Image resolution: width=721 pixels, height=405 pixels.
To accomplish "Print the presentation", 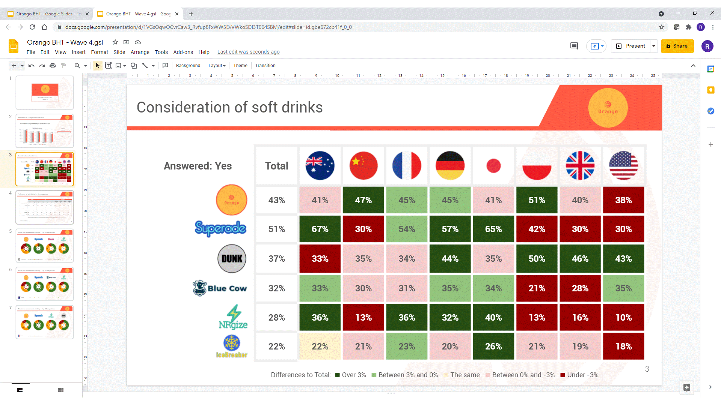I will click(x=53, y=66).
